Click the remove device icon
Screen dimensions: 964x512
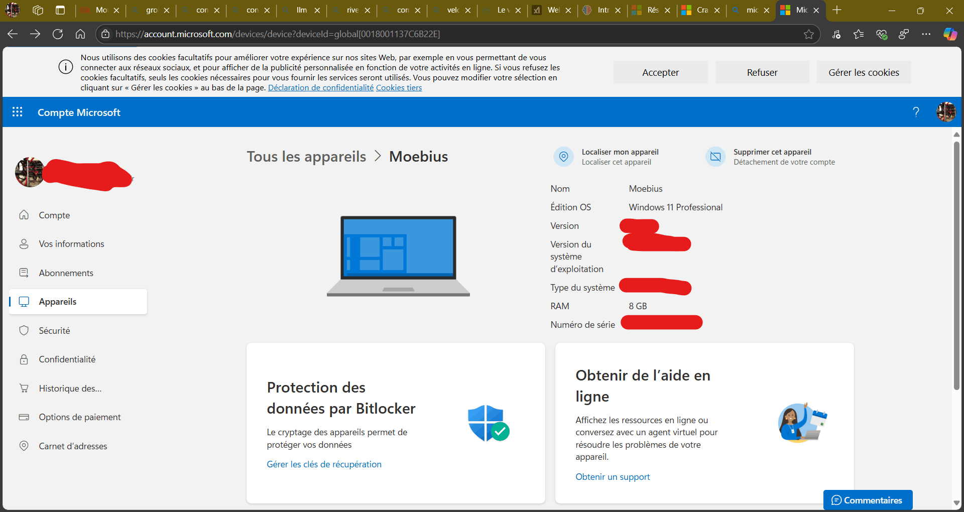tap(715, 157)
